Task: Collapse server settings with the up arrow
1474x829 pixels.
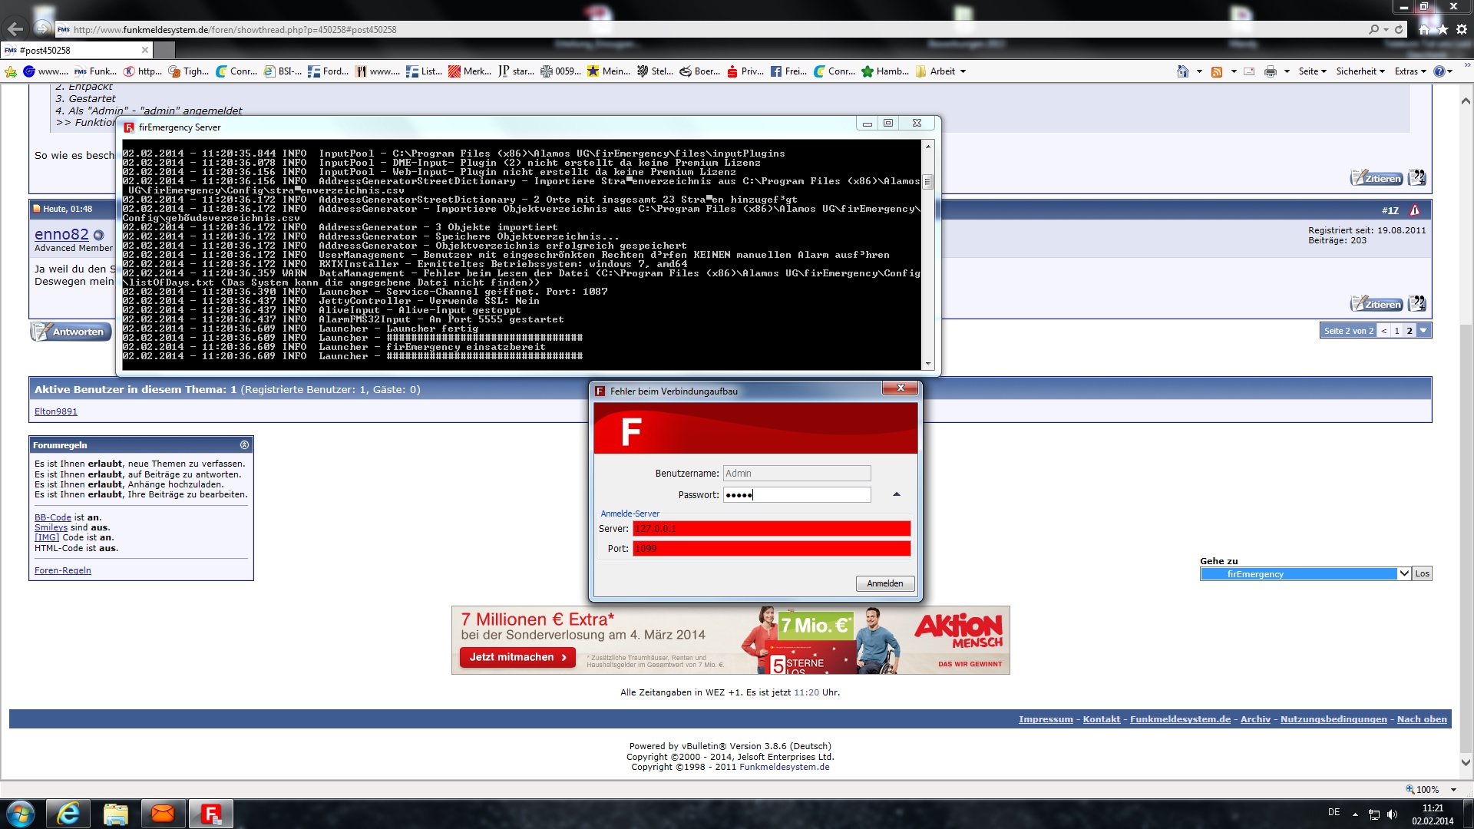Action: coord(896,495)
